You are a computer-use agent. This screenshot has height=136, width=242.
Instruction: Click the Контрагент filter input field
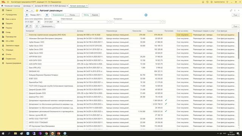[x=137, y=22]
